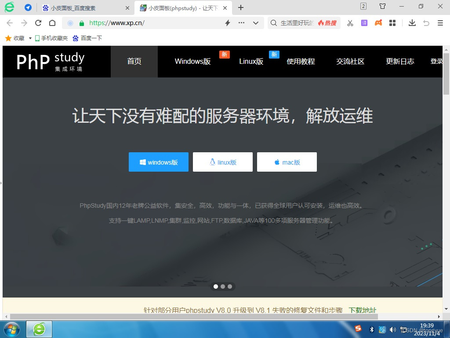Open the application grid icon in toolbar

click(392, 23)
